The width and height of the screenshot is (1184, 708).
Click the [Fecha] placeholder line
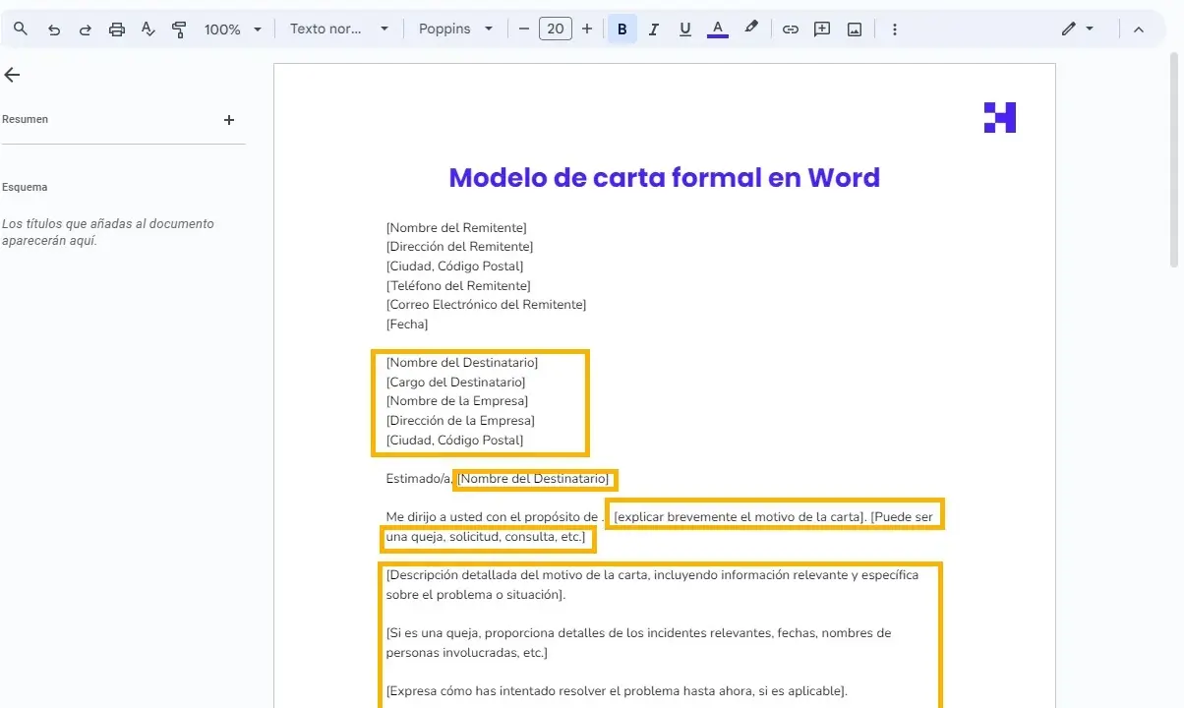tap(407, 324)
